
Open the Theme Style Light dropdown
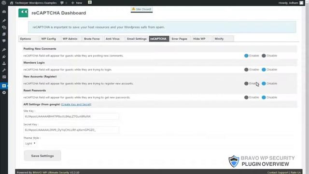coord(30,144)
